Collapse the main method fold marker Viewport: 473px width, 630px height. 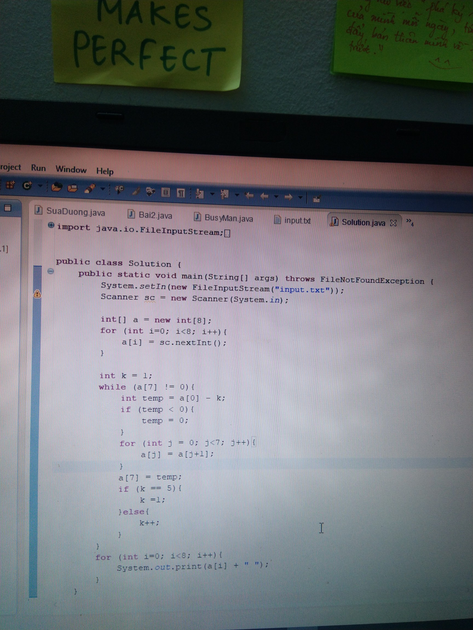click(x=51, y=271)
